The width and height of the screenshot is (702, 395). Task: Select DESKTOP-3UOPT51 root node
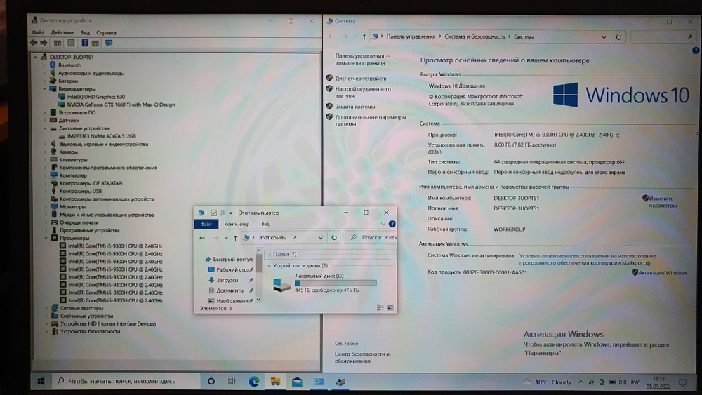pos(71,58)
